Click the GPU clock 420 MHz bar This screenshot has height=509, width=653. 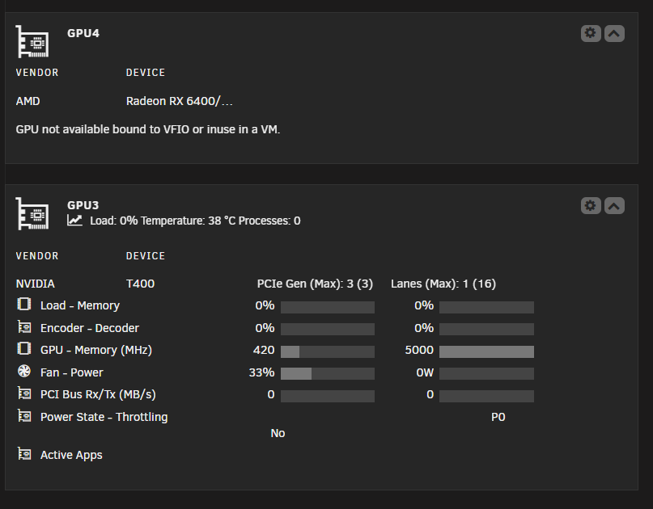[328, 351]
